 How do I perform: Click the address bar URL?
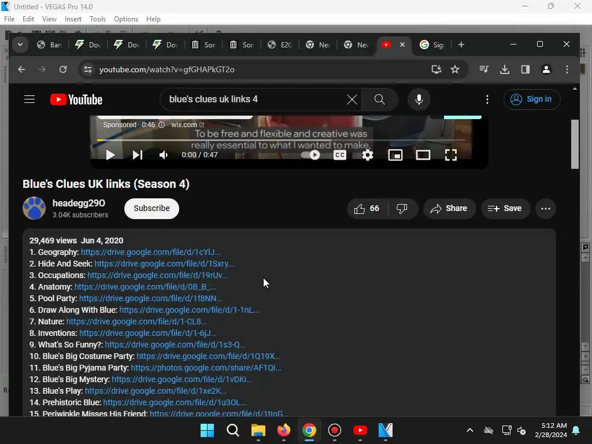166,69
